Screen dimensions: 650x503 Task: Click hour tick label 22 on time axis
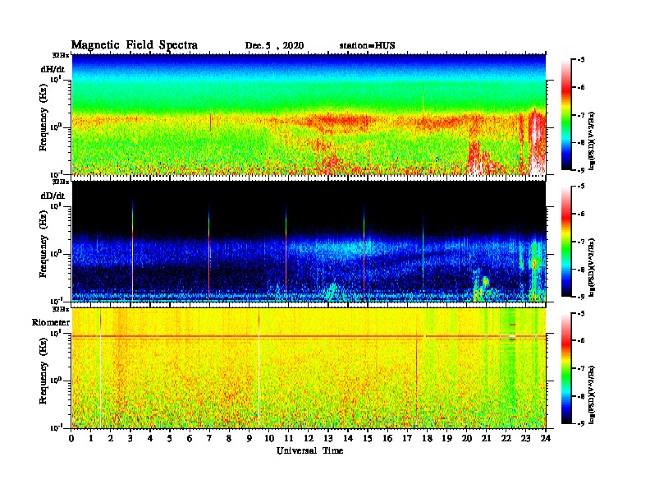(506, 438)
